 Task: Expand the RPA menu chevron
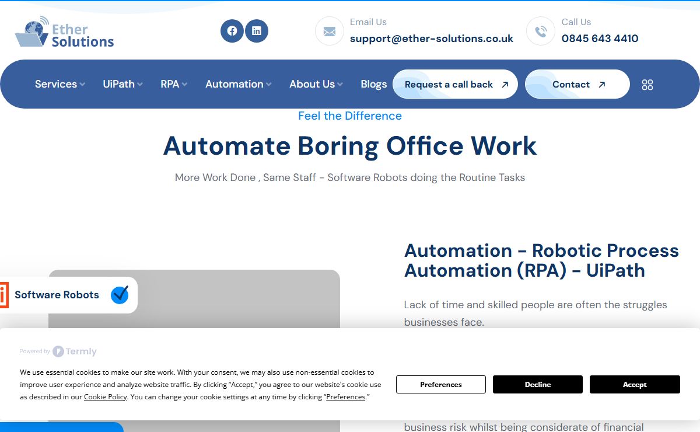coord(184,85)
